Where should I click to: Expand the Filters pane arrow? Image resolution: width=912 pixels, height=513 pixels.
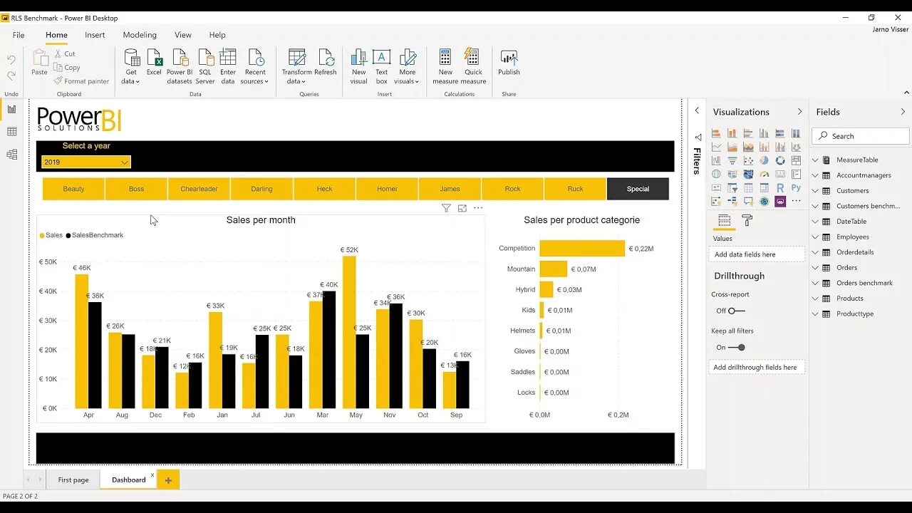click(x=697, y=111)
